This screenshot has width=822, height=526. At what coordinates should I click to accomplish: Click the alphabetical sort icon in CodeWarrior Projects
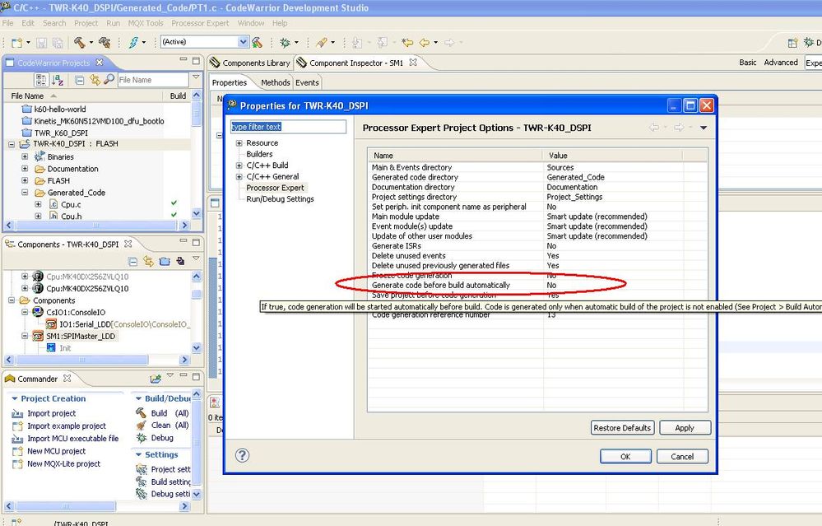point(58,80)
